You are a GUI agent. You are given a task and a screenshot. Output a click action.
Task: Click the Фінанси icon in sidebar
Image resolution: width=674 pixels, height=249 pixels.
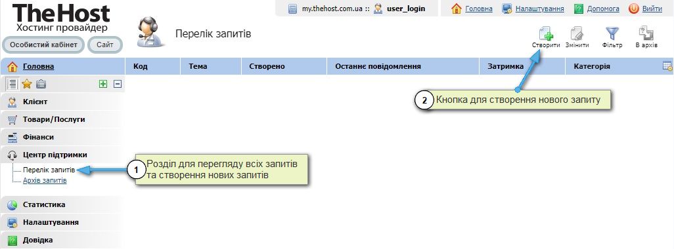pos(12,138)
